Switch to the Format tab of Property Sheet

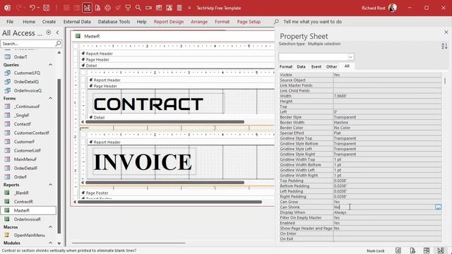click(x=286, y=66)
